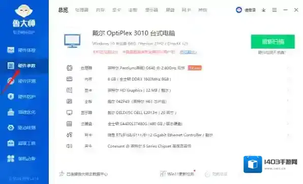The image size is (303, 184).
Task: Go to 清理优化 in the sidebar
Action: [21, 112]
